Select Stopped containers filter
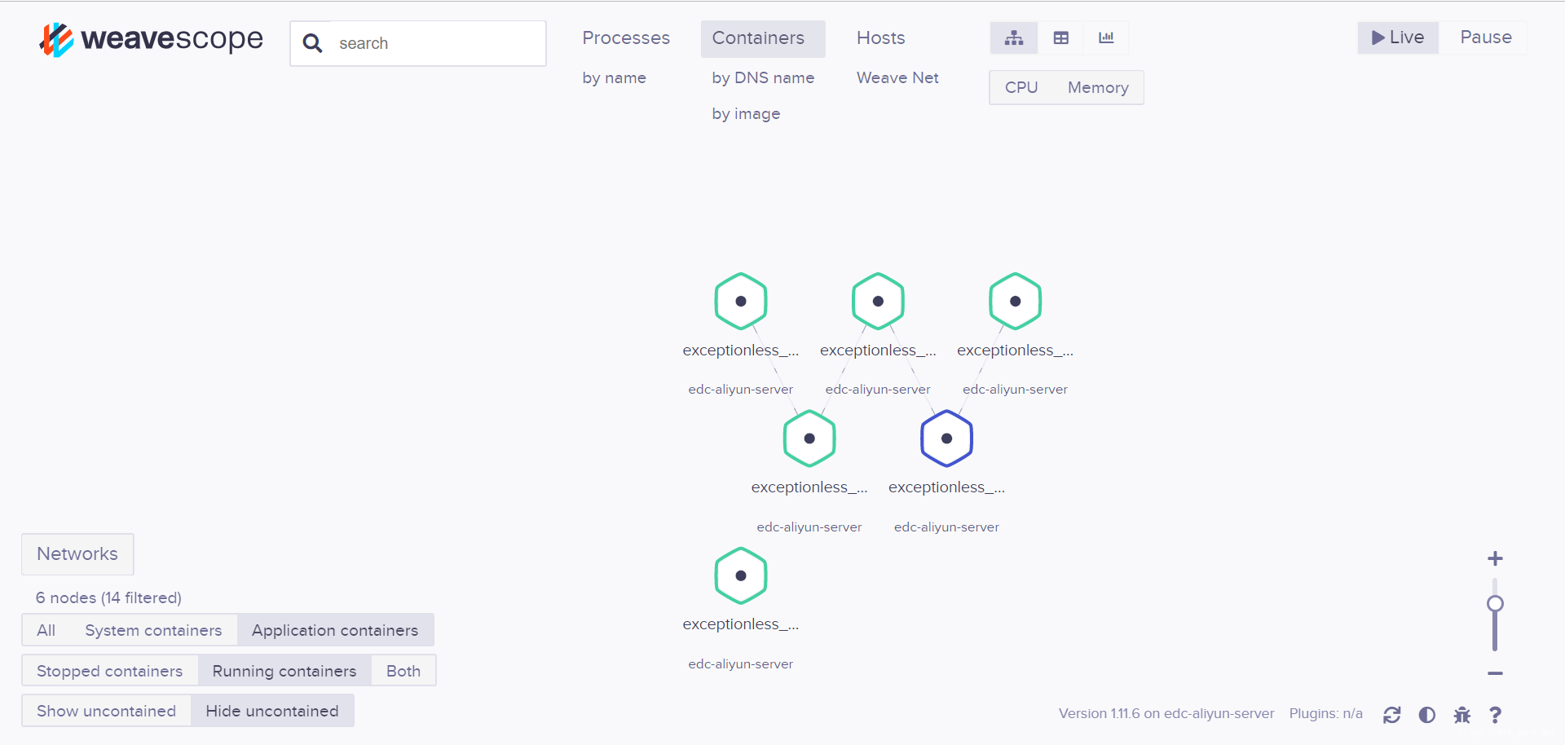Viewport: 1565px width, 745px height. 110,671
